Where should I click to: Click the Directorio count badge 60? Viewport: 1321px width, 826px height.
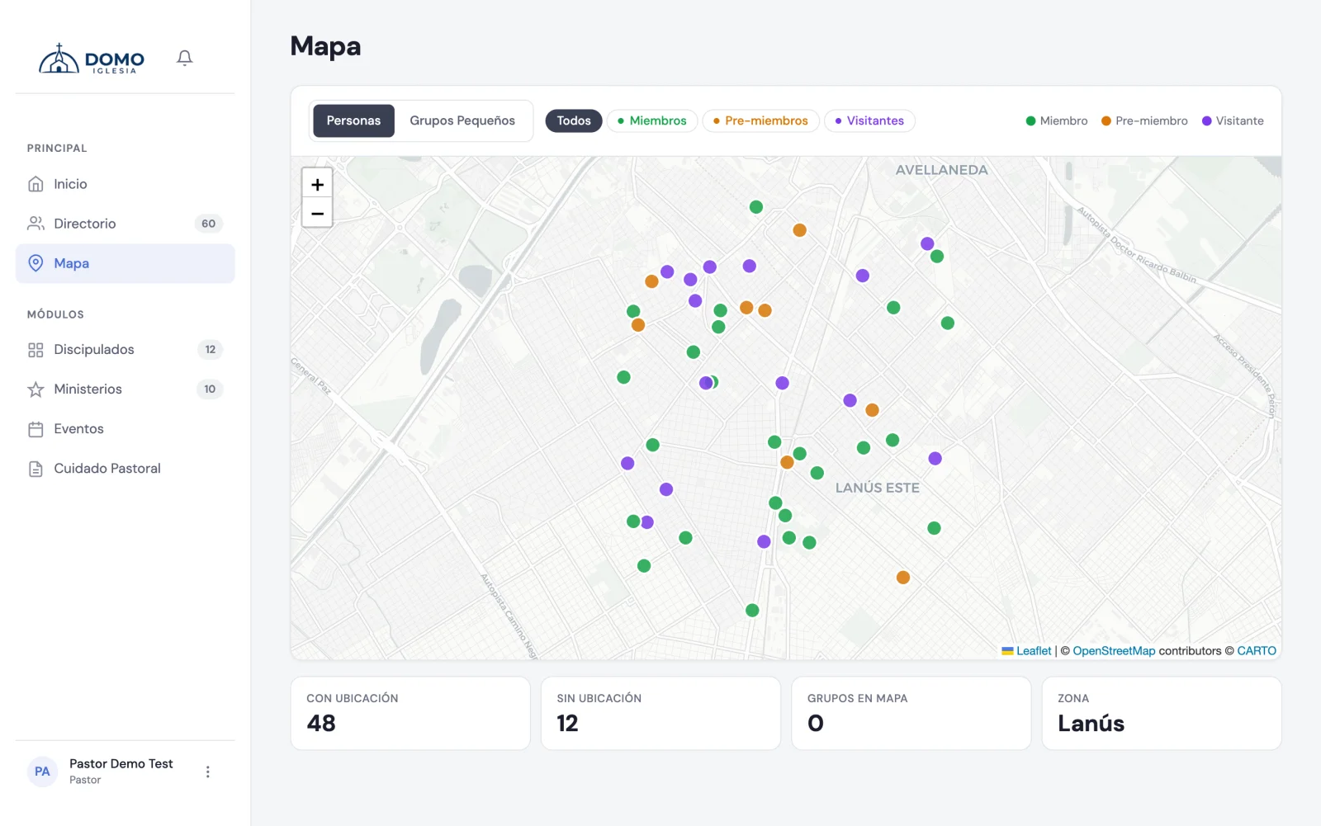click(209, 224)
